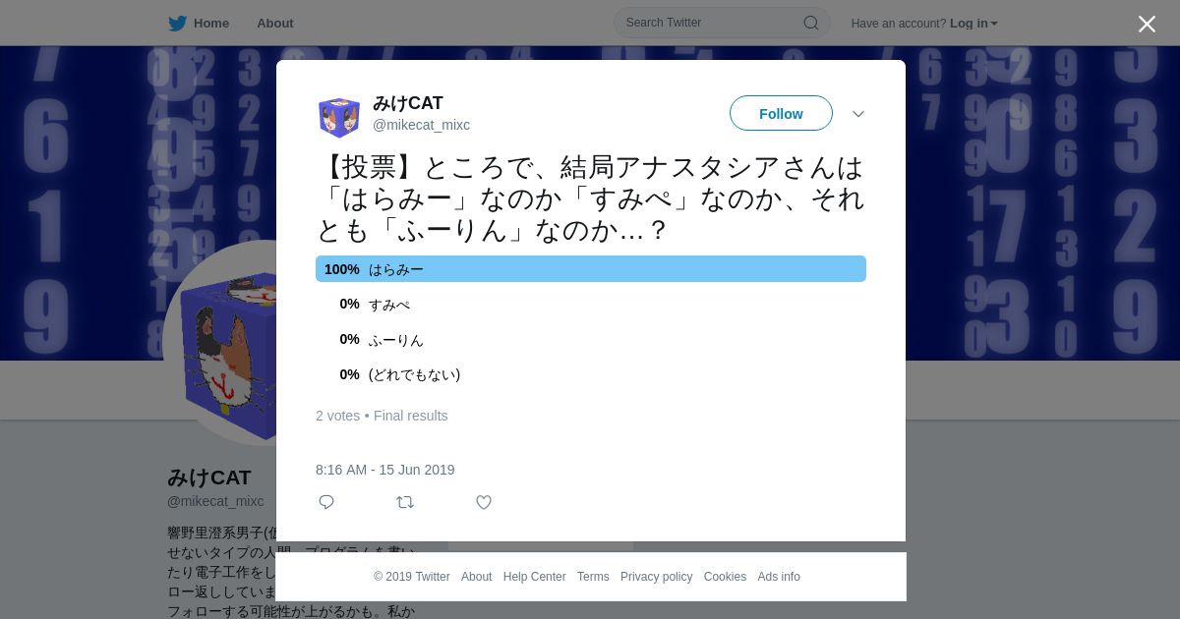Focus the Search Twitter input field
This screenshot has width=1180, height=619.
710,23
